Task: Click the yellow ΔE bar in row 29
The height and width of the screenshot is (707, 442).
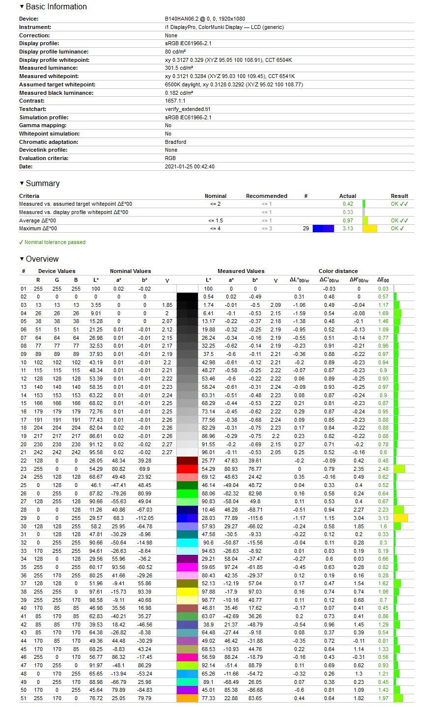Action: (x=401, y=518)
